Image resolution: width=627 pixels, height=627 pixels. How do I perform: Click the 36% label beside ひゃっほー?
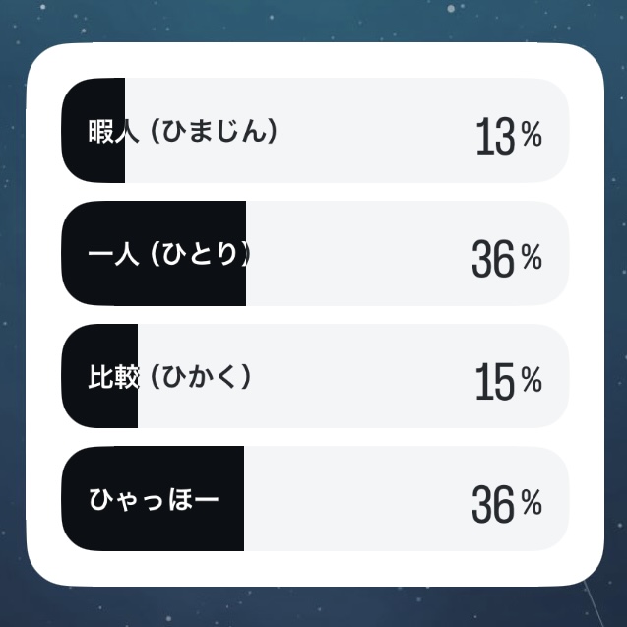tap(507, 503)
